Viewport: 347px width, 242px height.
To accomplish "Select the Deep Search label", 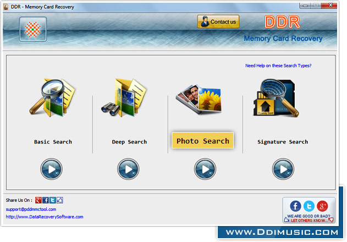I will [x=129, y=142].
